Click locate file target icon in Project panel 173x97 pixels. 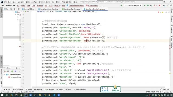[11, 9]
